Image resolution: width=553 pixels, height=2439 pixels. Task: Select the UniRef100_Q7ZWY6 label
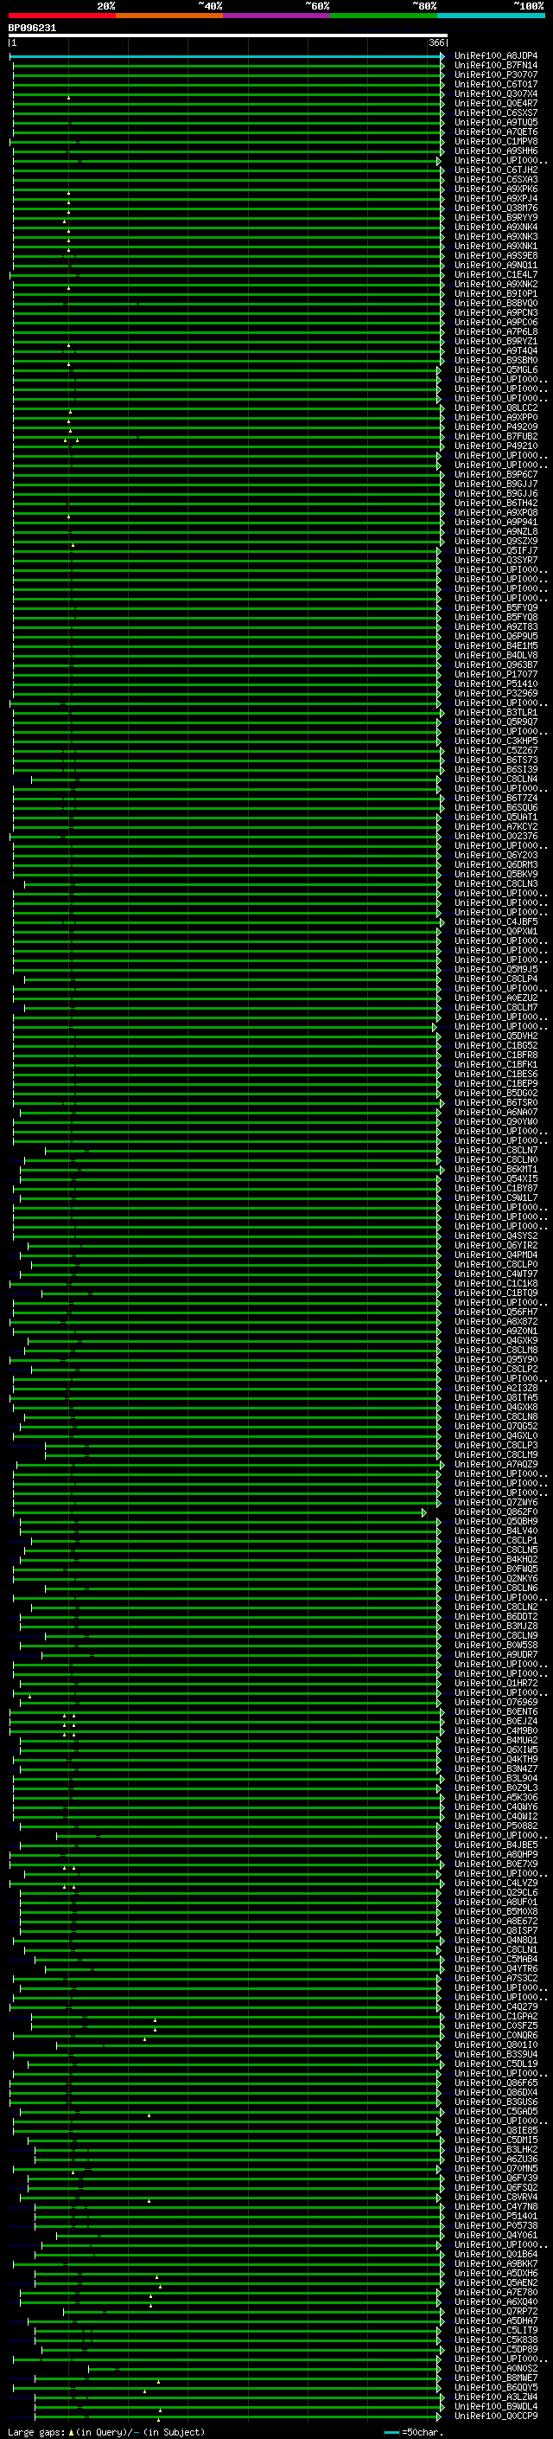pos(495,1503)
